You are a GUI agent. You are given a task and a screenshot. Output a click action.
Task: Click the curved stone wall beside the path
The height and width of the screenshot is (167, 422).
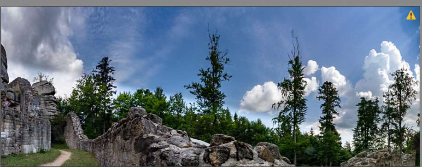78,134
